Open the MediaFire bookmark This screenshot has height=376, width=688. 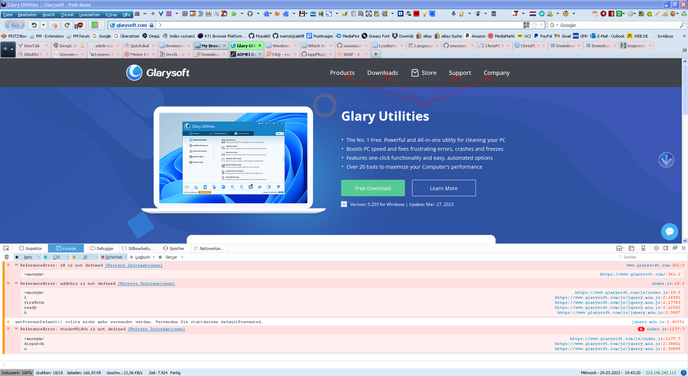coord(347,36)
